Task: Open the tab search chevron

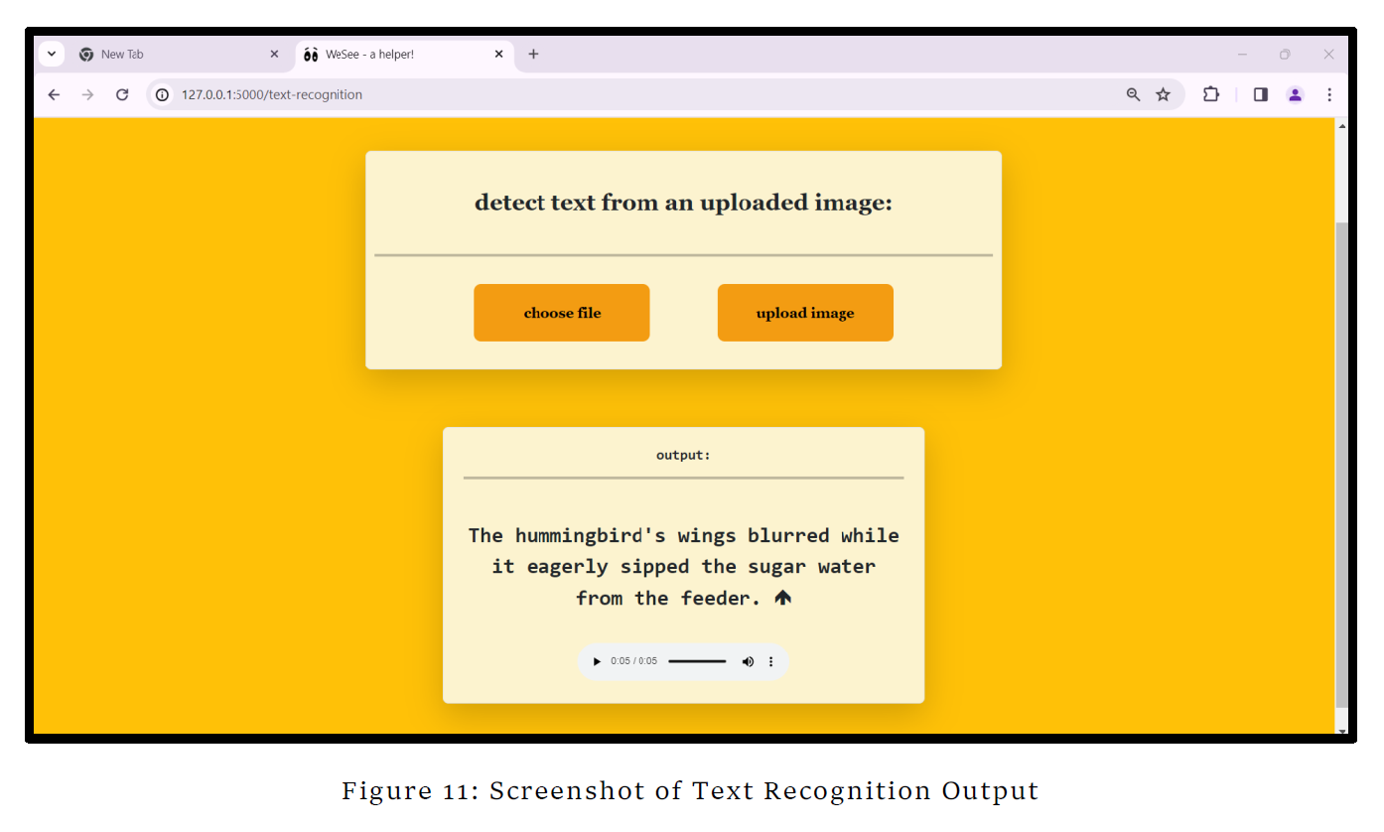Action: pyautogui.click(x=51, y=54)
